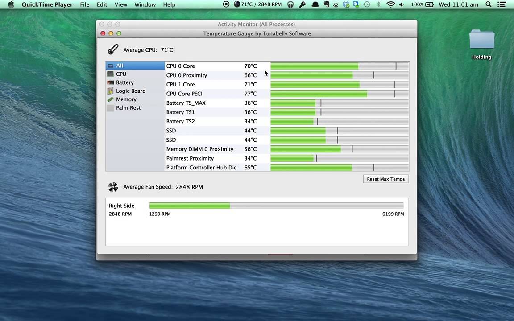Click the 1299 RPM minimum fan label
Image resolution: width=514 pixels, height=321 pixels.
[x=160, y=214]
